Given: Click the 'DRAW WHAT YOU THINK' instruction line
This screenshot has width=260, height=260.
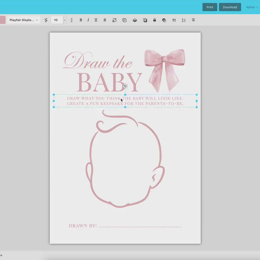Looking at the screenshot, I should tap(125, 98).
